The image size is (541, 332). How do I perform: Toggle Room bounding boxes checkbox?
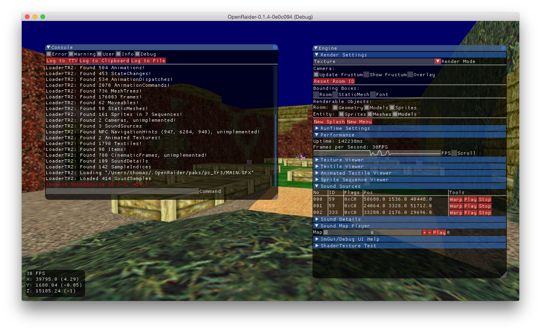point(316,94)
